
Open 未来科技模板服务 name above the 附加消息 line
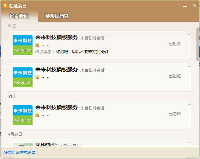click(56, 38)
